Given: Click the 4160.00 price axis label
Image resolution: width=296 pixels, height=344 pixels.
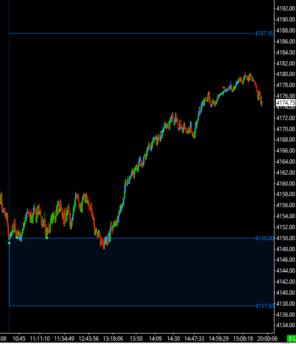Looking at the screenshot, I should [285, 183].
